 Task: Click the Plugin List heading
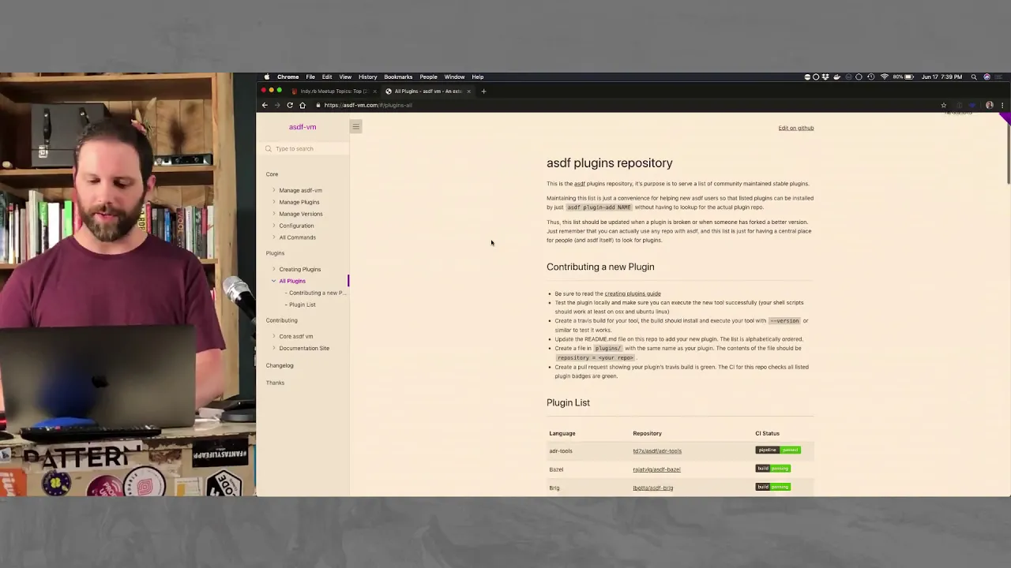coord(568,402)
